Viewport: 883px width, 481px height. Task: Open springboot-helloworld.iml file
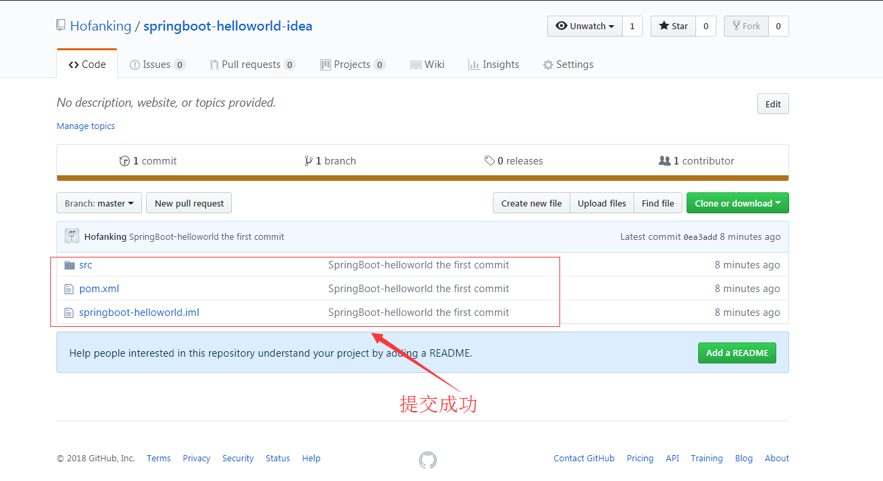tap(139, 313)
